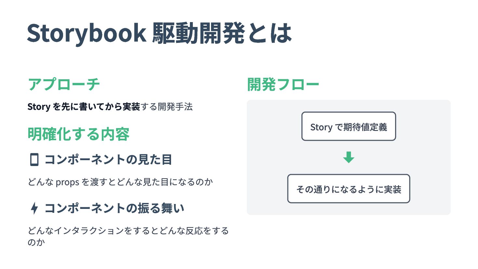Viewport: 478px width, 269px height.
Task: Select the "コンポーネントの振る舞い" subheading
Action: pyautogui.click(x=114, y=208)
